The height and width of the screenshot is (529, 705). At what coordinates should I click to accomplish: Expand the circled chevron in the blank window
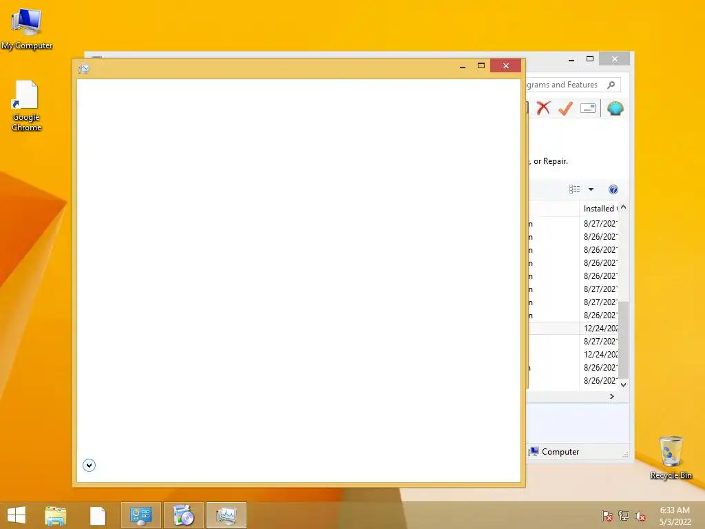coord(89,465)
